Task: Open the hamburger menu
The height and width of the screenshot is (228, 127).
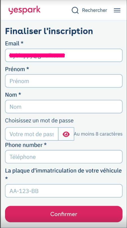Action: click(117, 10)
